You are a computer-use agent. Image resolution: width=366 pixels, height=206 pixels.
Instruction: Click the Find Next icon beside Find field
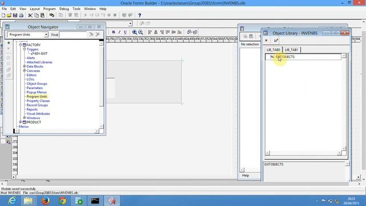click(x=91, y=34)
